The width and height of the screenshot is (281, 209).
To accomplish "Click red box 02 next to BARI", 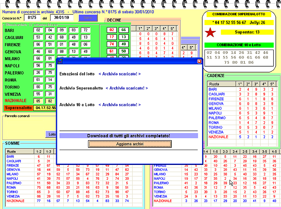I will click(112, 30).
